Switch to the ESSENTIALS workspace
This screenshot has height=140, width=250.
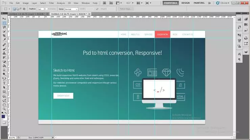click(171, 3)
